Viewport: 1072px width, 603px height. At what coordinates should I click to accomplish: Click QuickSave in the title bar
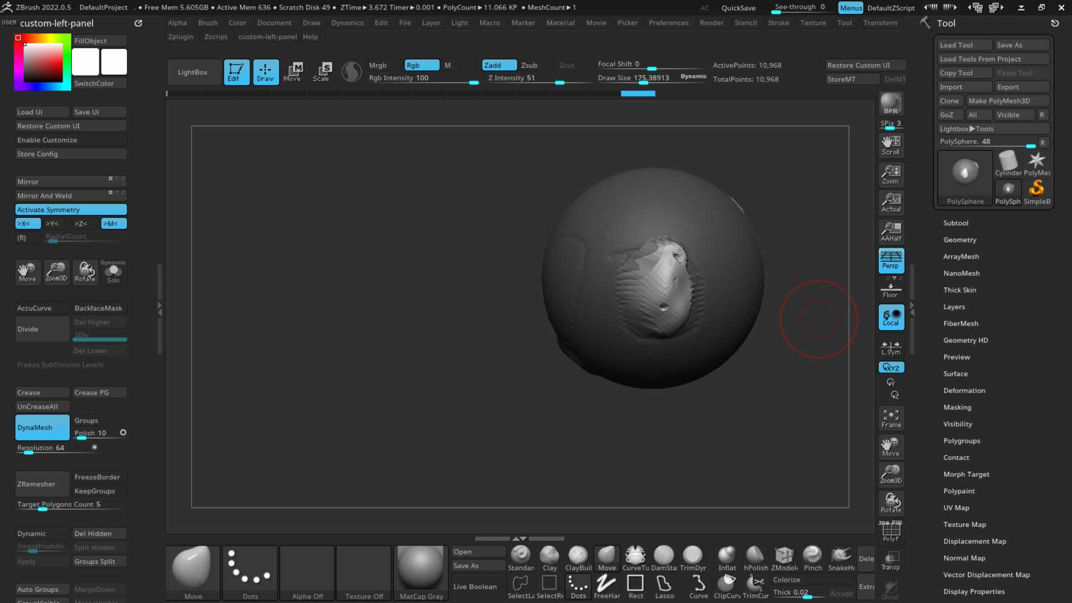click(x=738, y=8)
